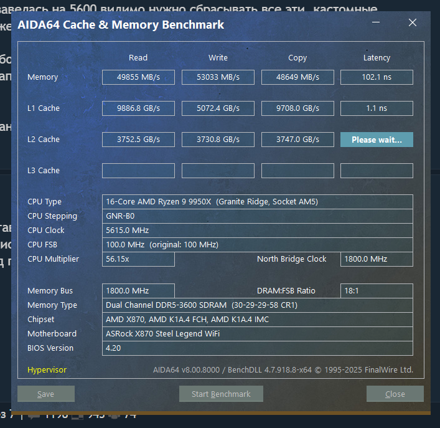This screenshot has height=428, width=440.
Task: Click the Read column header
Action: [138, 57]
